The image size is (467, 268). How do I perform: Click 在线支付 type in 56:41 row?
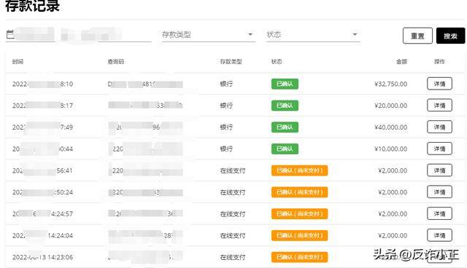point(233,171)
